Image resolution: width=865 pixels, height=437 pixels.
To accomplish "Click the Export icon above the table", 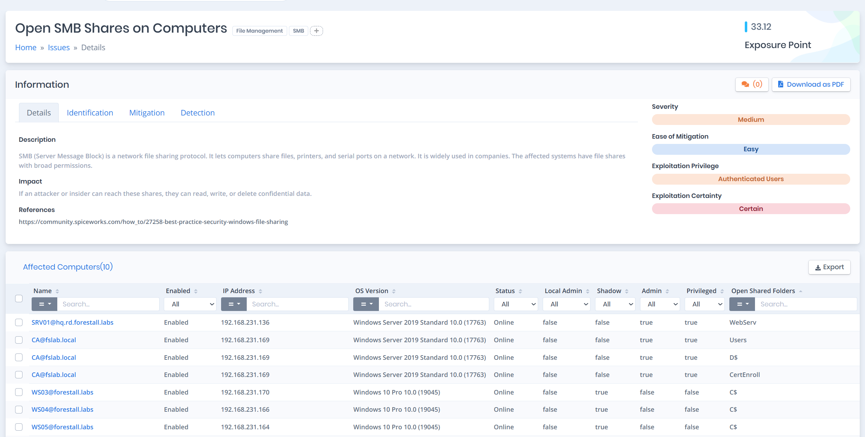I will (818, 267).
